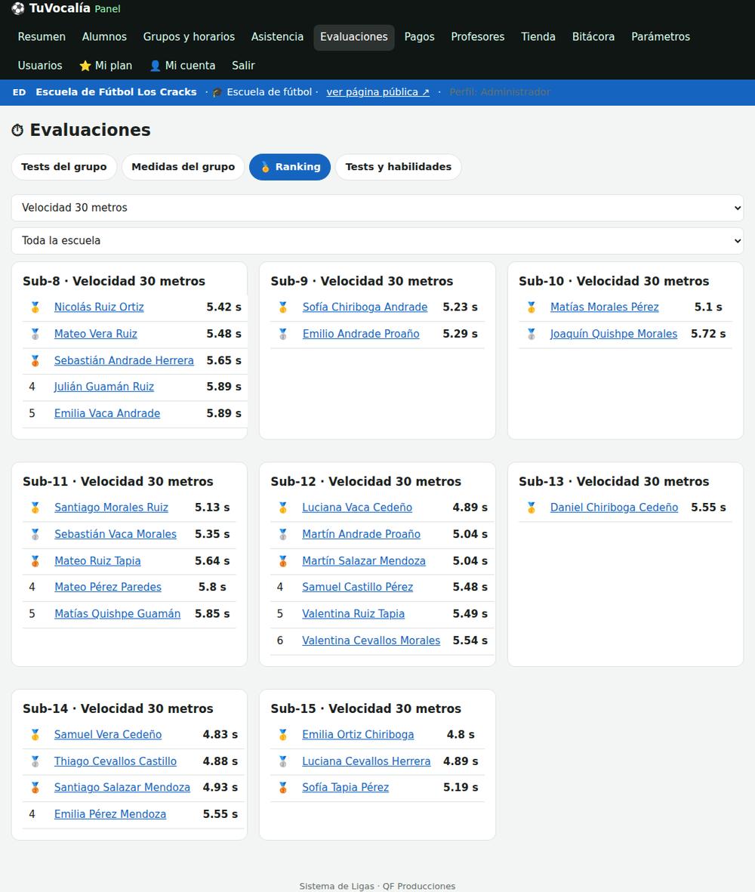
Task: Click bronze medal icon for Santiago Salazar Mendoza
Action: coord(35,788)
